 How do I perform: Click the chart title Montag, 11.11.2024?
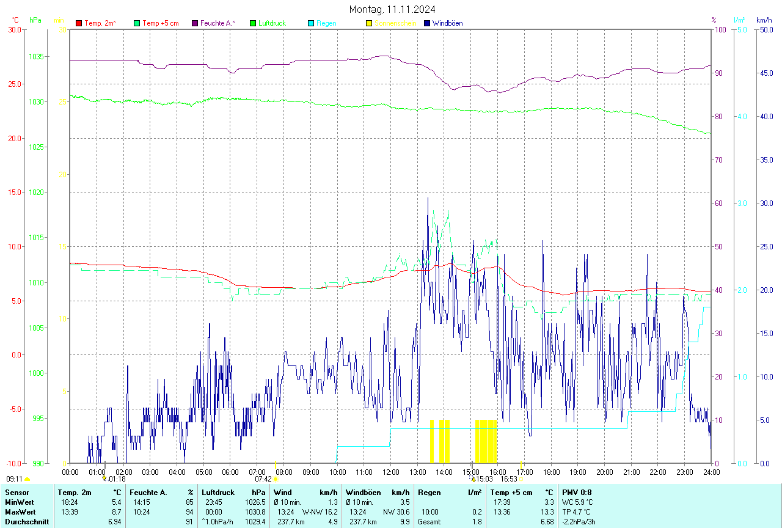(x=392, y=9)
